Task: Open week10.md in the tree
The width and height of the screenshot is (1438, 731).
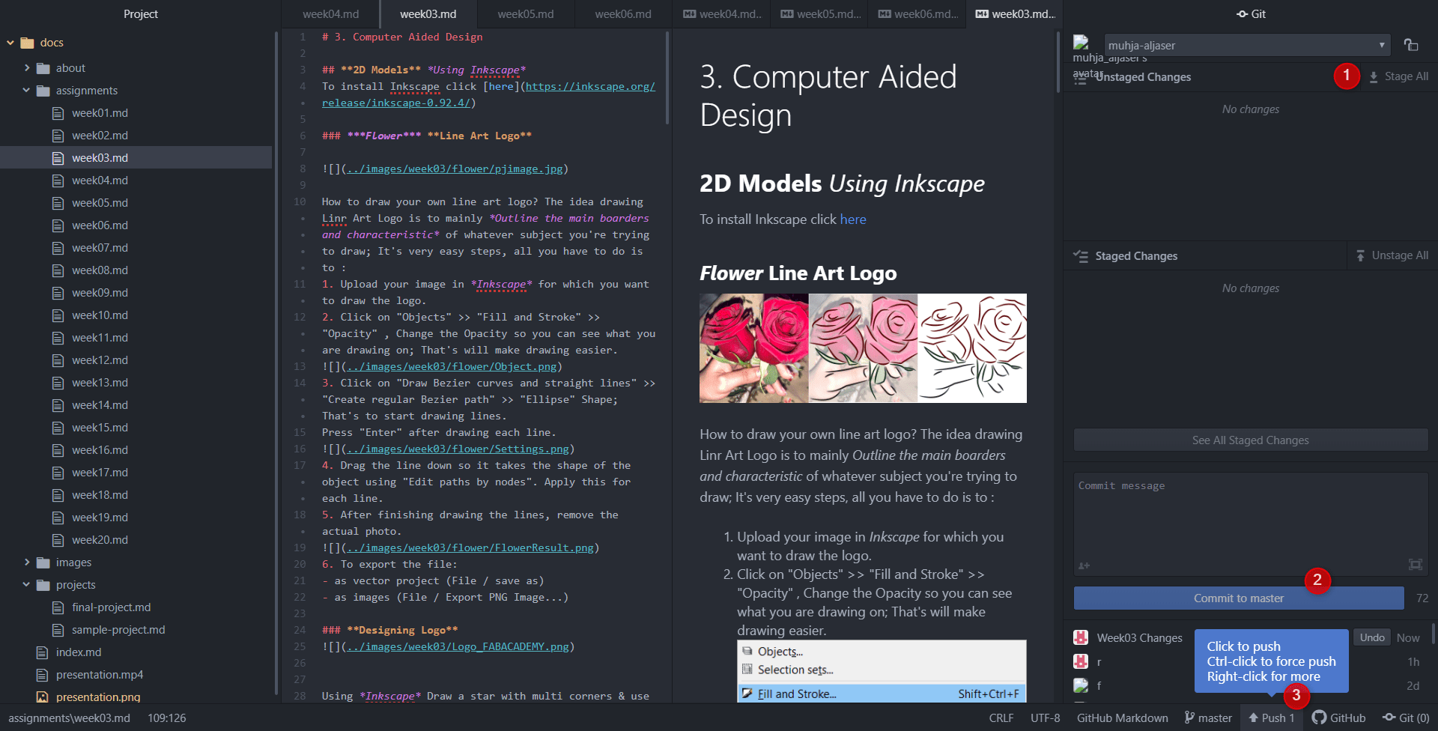Action: [100, 315]
